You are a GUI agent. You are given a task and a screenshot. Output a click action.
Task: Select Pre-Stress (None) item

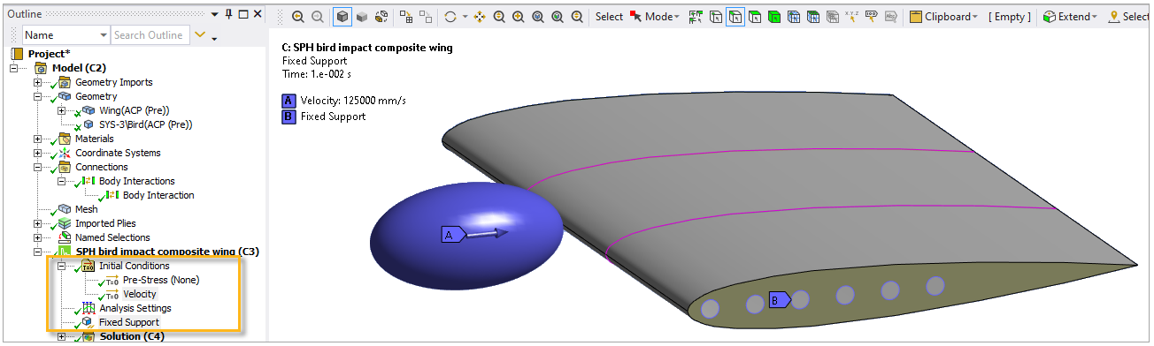161,280
